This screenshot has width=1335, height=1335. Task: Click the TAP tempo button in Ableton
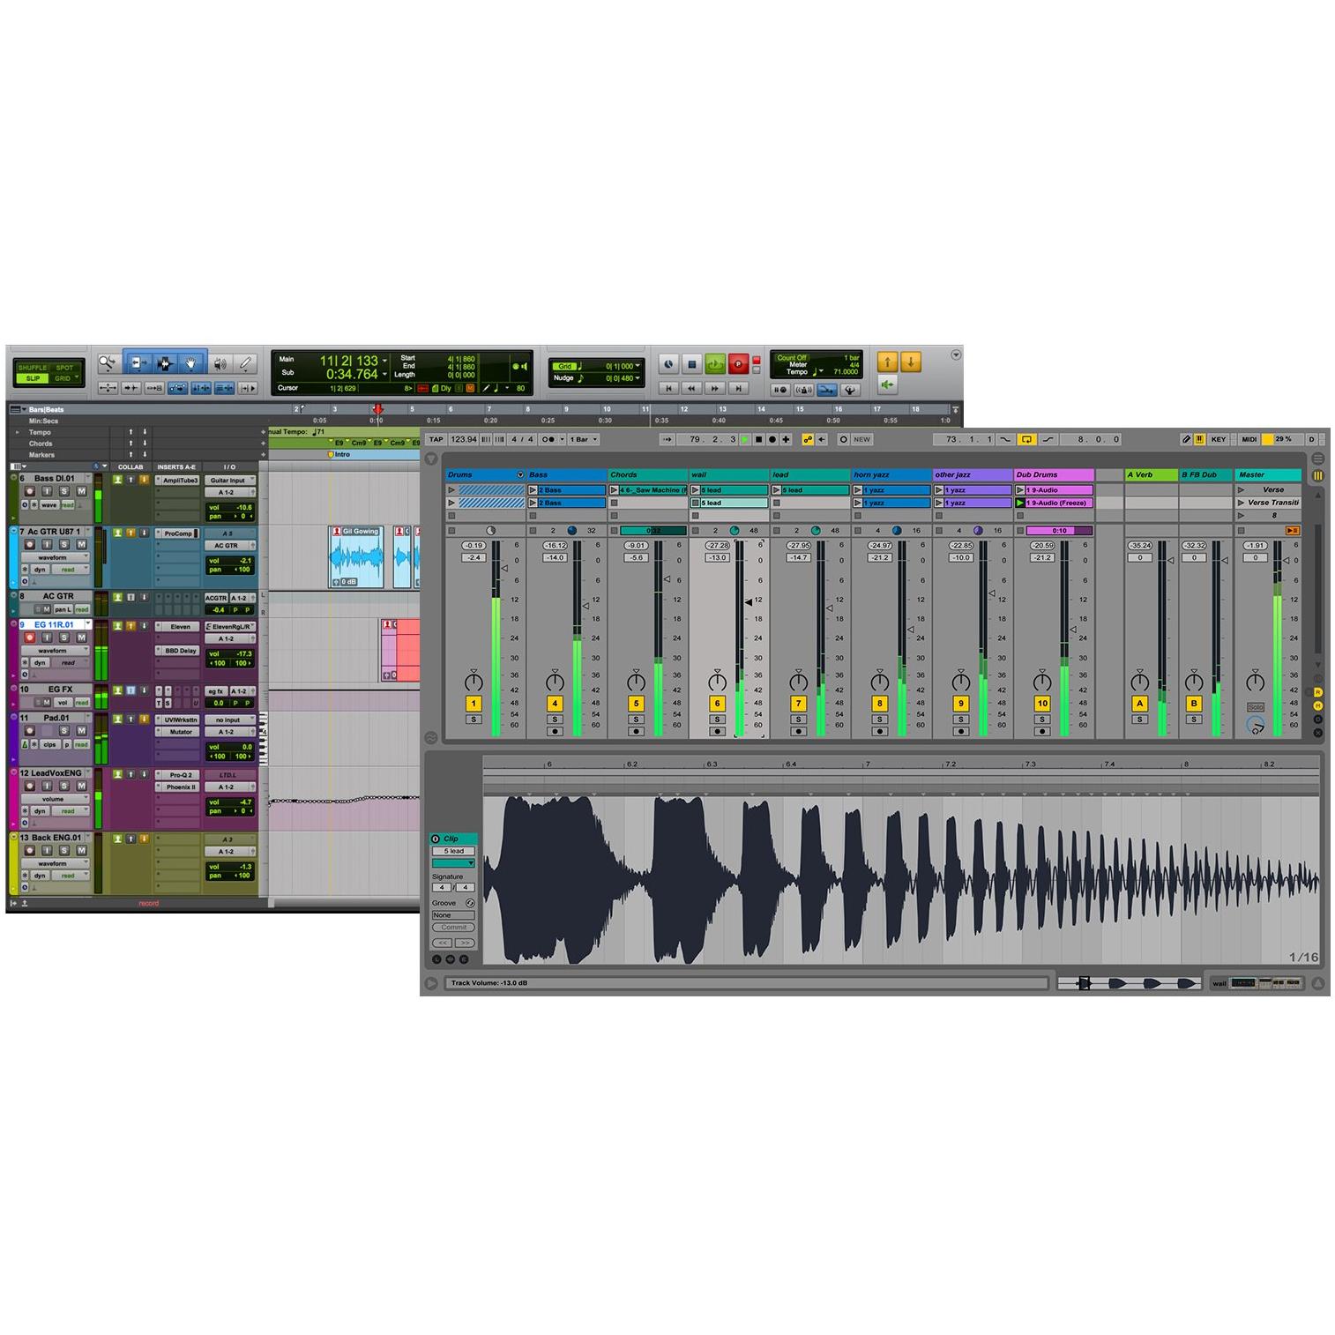(436, 439)
